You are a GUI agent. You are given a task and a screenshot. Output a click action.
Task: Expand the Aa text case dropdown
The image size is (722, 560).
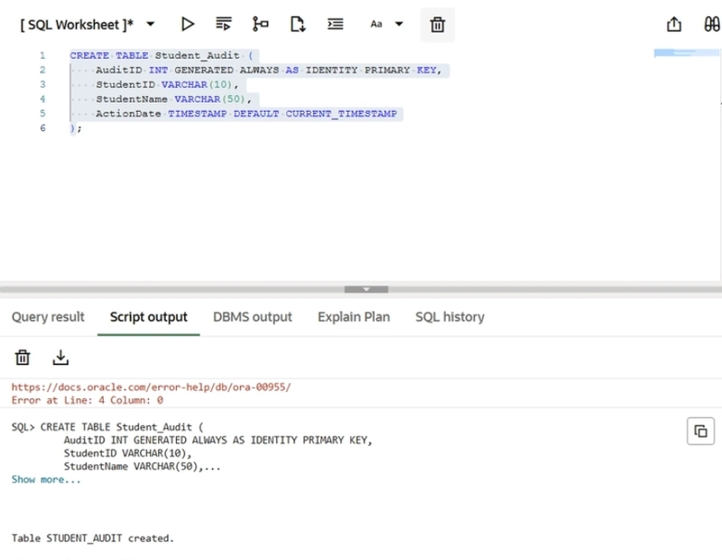pyautogui.click(x=399, y=24)
